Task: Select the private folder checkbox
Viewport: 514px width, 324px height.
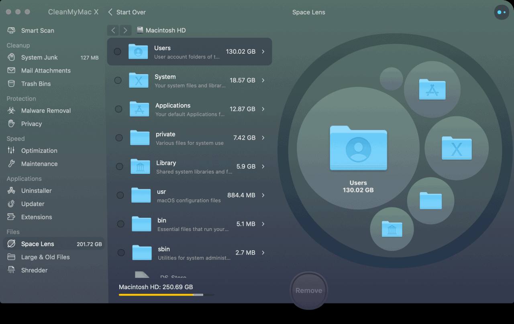Action: tap(119, 138)
